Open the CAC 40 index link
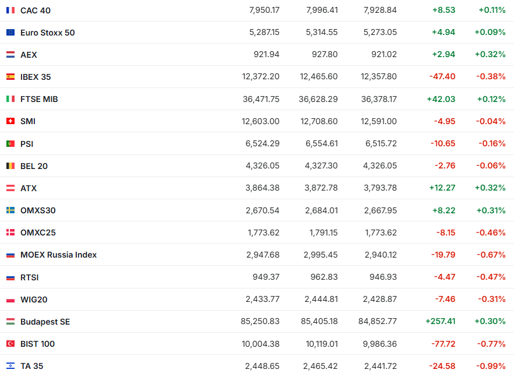This screenshot has width=514, height=373. 35,10
